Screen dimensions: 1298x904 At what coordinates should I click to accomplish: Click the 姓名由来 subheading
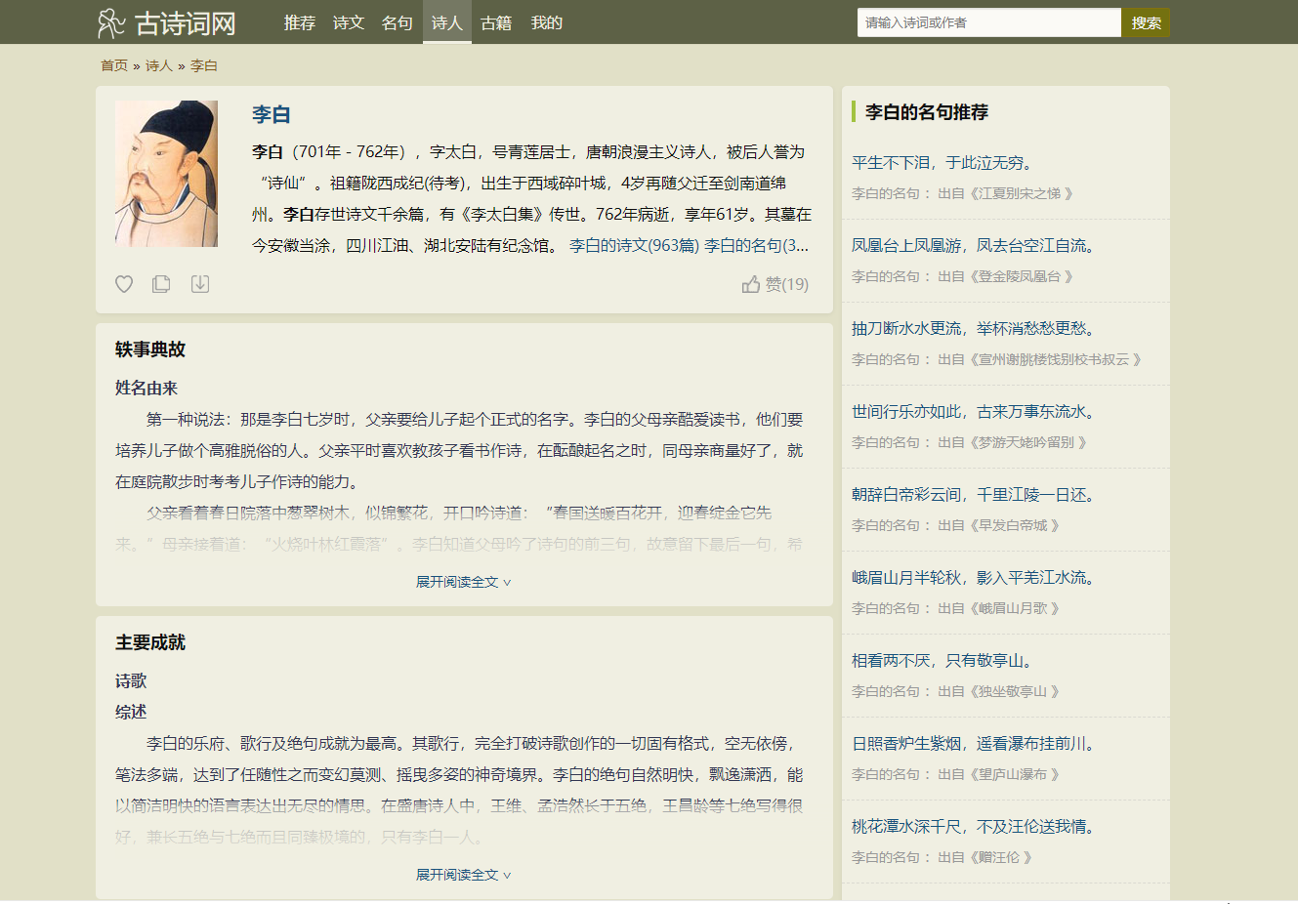pyautogui.click(x=147, y=388)
